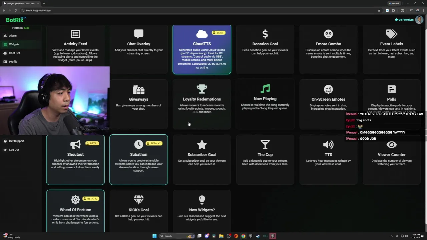Open Steam from the taskbar
427x240 pixels.
(258, 236)
